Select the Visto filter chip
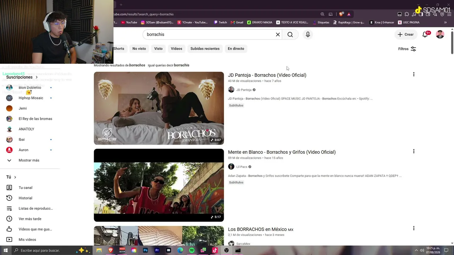Screen dimensions: 454x255 [158, 49]
